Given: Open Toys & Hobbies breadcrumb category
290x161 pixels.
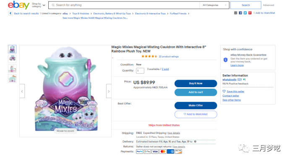Looking at the screenshot, I should (x=81, y=13).
